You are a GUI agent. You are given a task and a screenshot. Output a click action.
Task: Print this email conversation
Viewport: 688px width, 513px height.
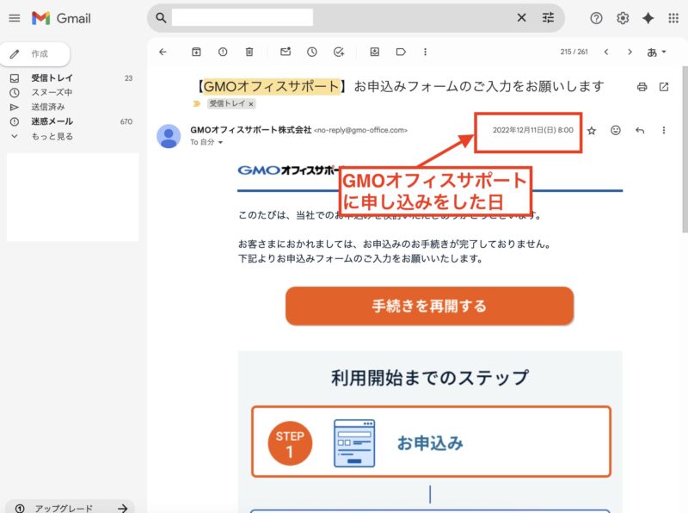pyautogui.click(x=642, y=87)
